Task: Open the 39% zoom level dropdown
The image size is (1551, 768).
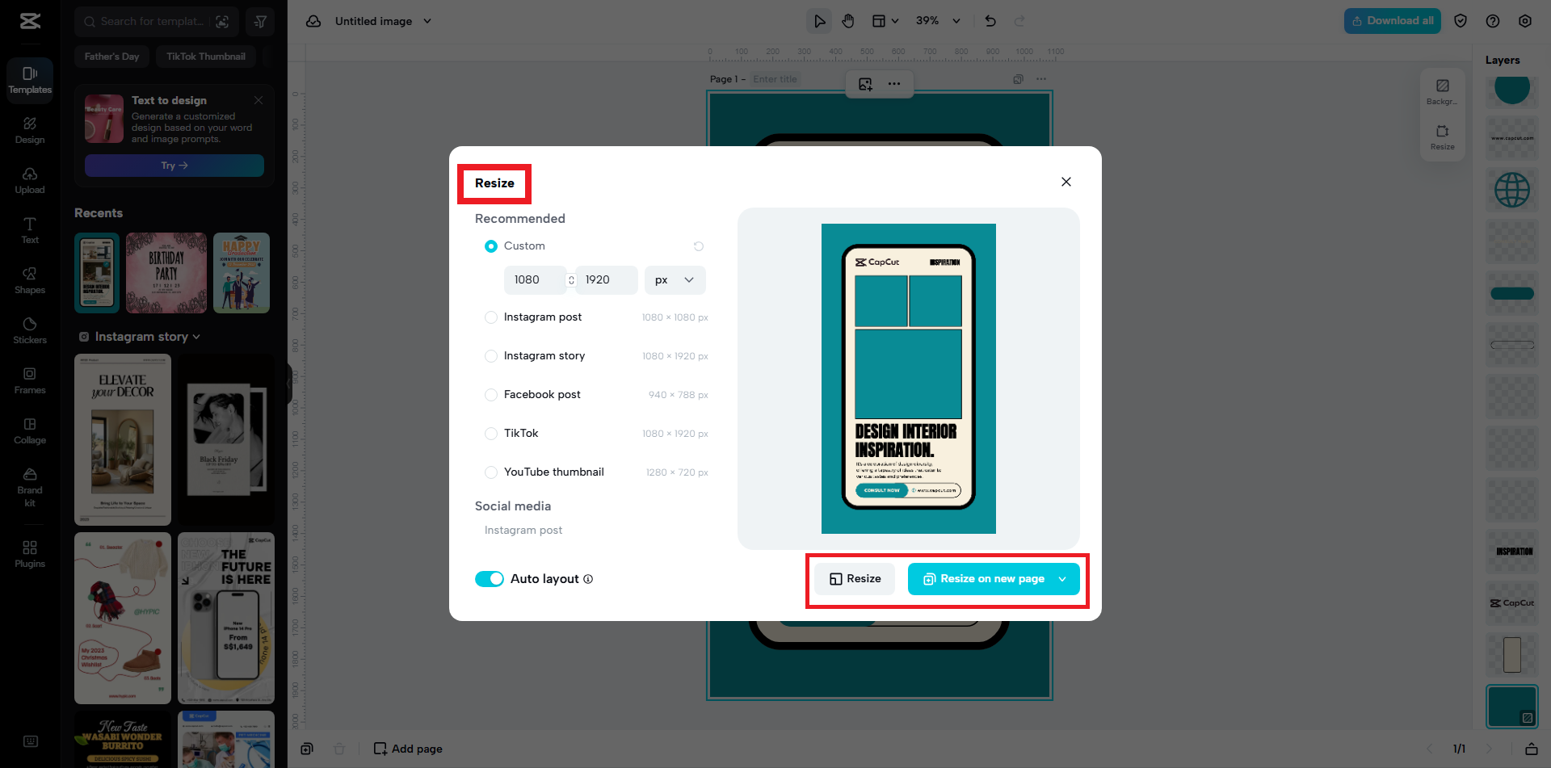Action: (938, 21)
